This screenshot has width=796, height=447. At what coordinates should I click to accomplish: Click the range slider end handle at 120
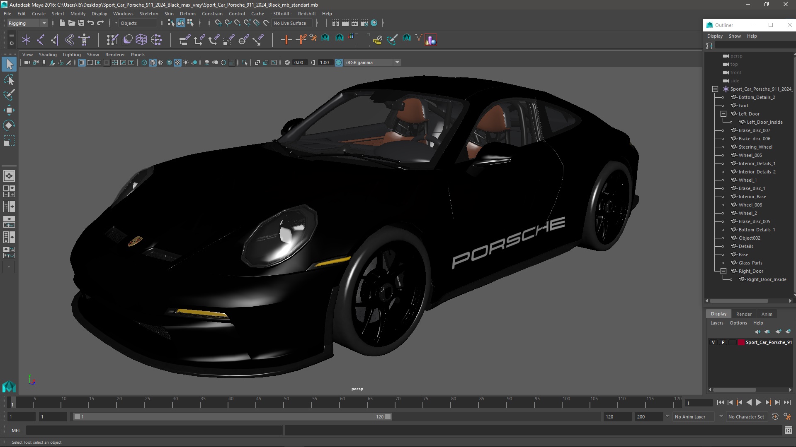[x=388, y=417]
